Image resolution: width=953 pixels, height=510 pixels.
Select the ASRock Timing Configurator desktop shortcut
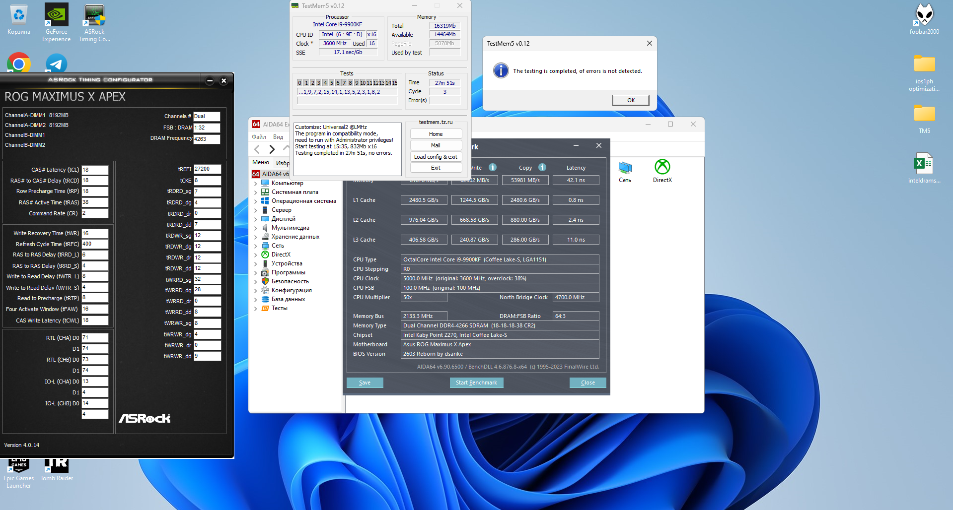coord(94,23)
